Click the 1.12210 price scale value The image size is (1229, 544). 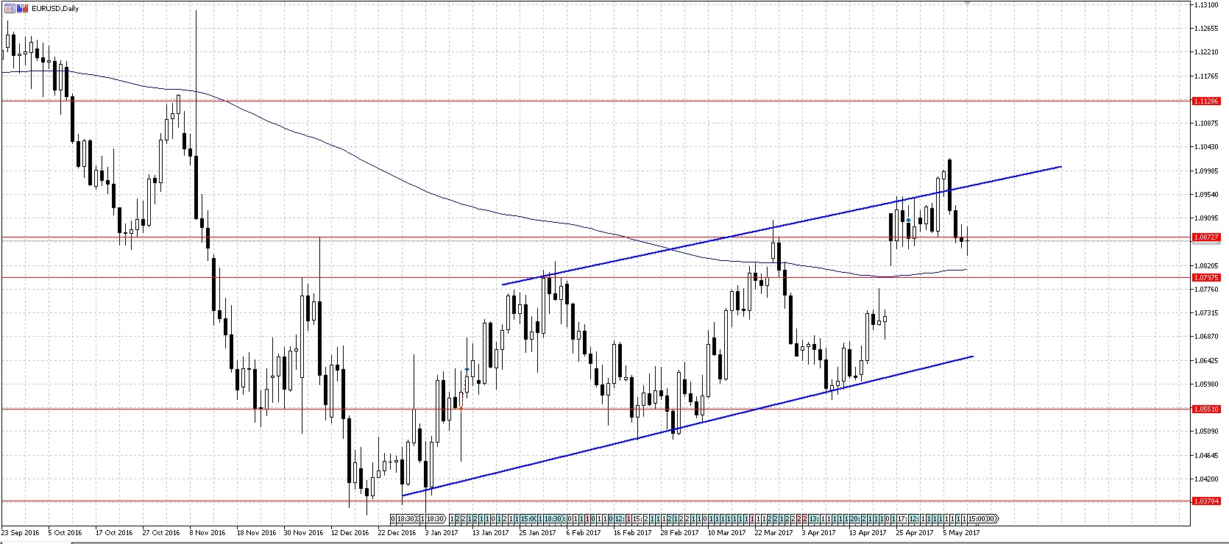click(1208, 52)
